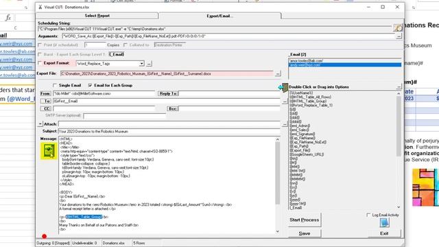The width and height of the screenshot is (439, 247).
Task: Switch to the Select Report tab
Action: tap(97, 16)
